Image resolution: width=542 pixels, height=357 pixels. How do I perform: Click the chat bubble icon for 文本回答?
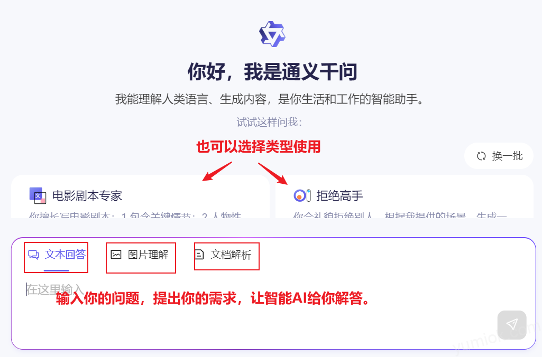[33, 255]
